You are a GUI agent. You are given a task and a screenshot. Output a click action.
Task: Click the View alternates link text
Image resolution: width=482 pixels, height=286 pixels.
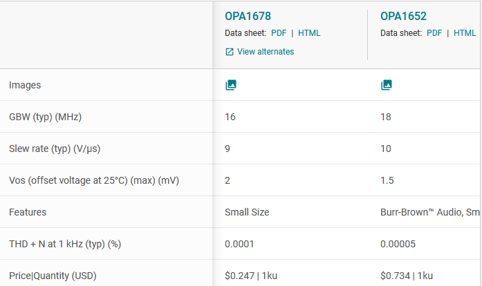click(266, 52)
